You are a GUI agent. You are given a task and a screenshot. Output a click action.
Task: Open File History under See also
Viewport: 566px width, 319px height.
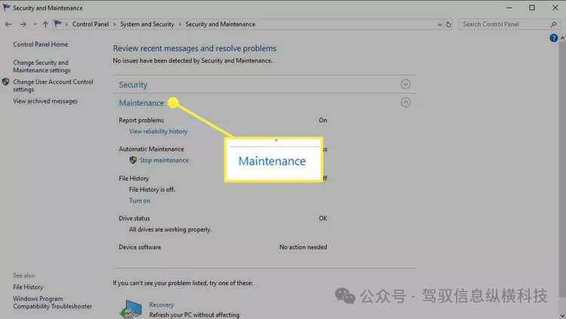point(28,287)
